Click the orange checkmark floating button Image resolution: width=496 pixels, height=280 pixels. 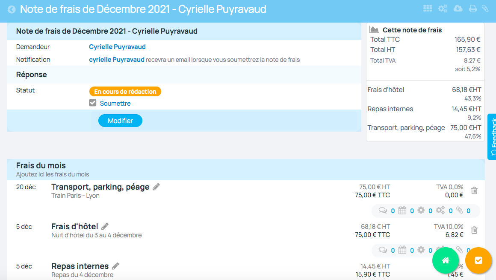[x=478, y=260]
